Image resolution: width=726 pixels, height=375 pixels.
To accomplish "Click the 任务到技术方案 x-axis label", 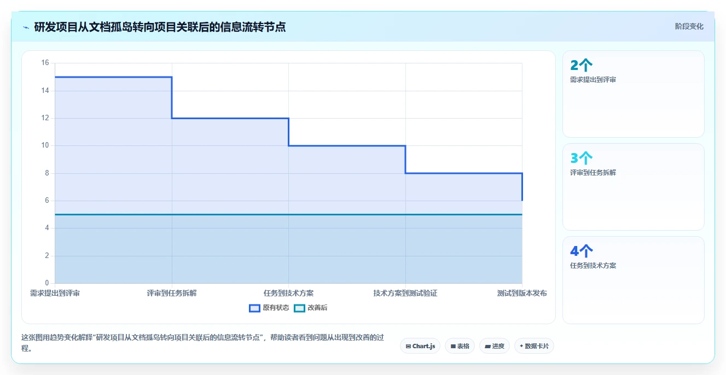I will click(288, 293).
